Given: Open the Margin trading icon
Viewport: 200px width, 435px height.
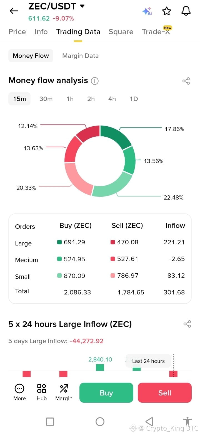Looking at the screenshot, I should click(x=64, y=392).
